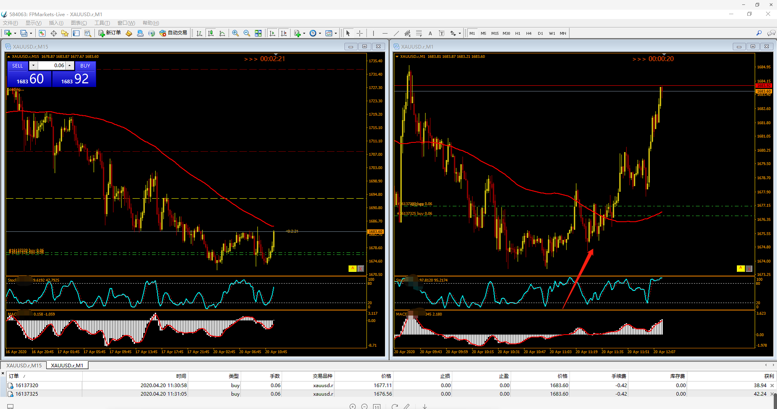The width and height of the screenshot is (777, 409).
Task: Click the new chart icon in toolbar
Action: [8, 33]
